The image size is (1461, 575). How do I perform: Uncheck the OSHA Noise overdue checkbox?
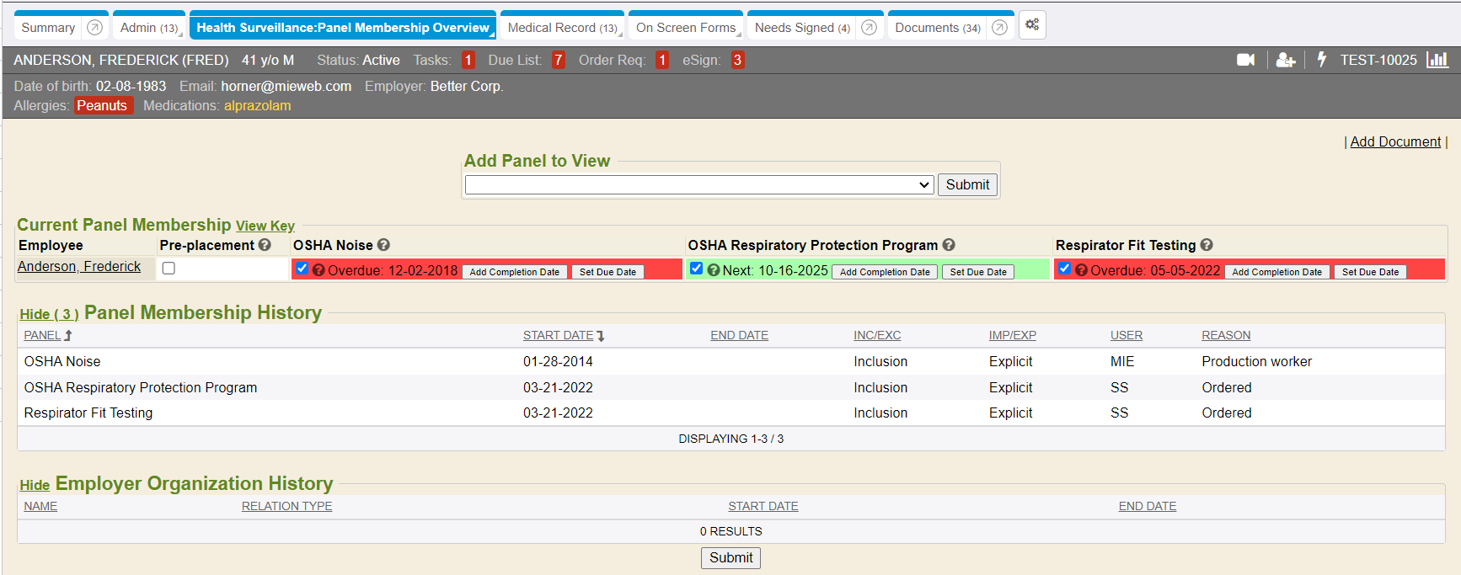(302, 269)
